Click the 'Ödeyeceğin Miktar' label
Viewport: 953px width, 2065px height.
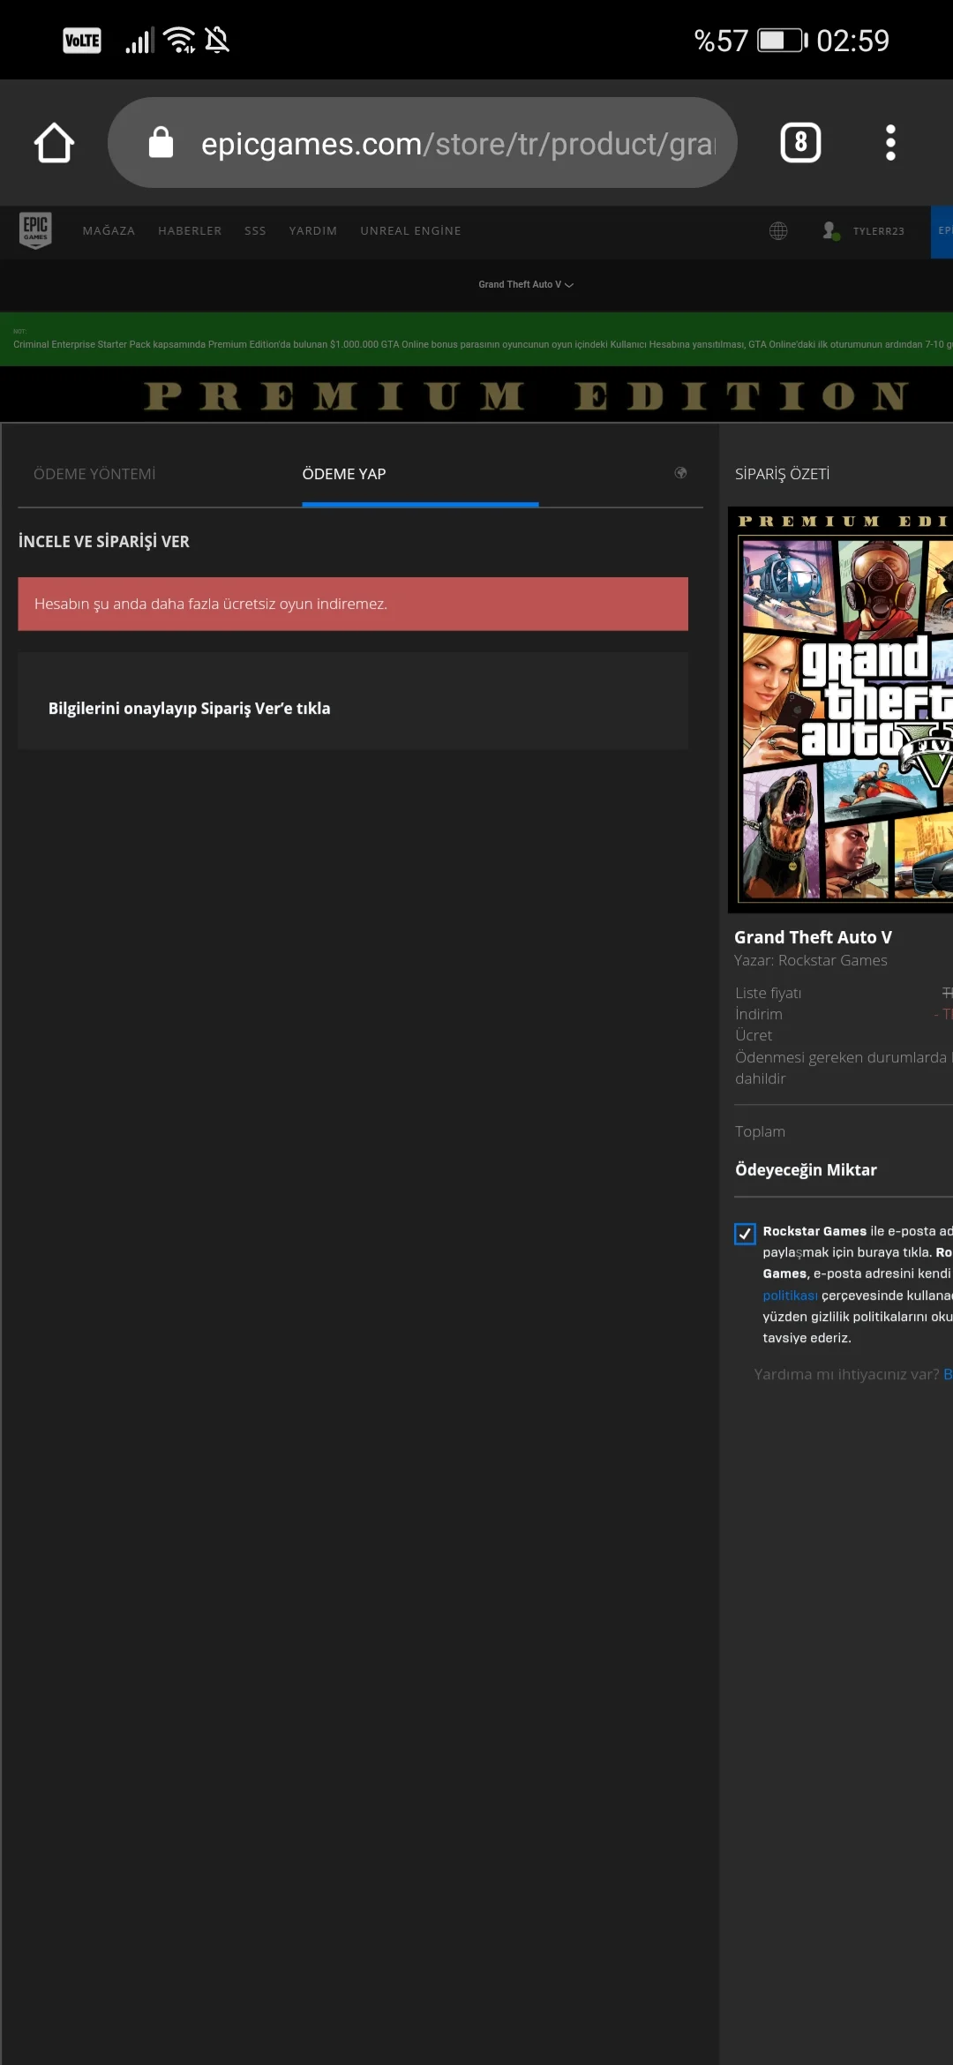pos(806,1169)
